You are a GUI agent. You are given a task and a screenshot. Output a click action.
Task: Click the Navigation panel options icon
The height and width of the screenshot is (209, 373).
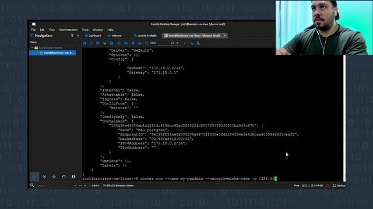72,35
